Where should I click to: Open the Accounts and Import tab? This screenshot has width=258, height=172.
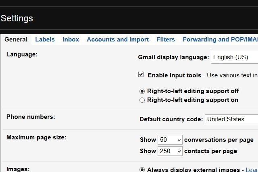[118, 39]
